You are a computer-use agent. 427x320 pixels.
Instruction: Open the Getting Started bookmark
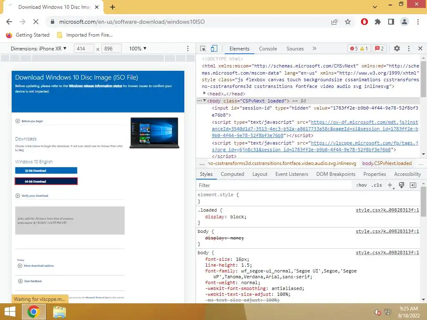click(28, 35)
